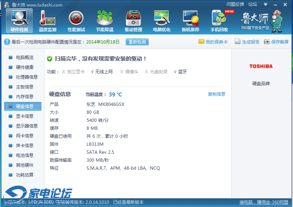Click the 光盘刻录 feature label
Viewport: 293px width, 207px height.
coord(158,72)
